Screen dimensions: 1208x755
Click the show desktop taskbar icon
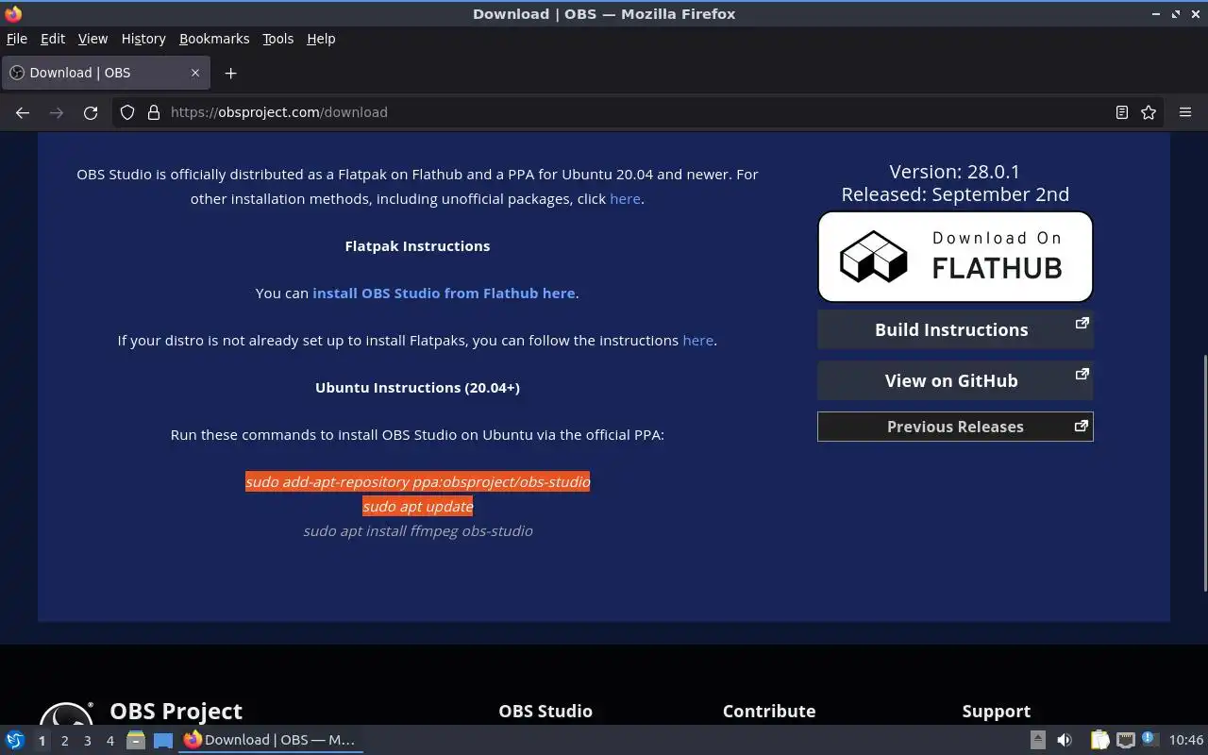click(x=163, y=740)
